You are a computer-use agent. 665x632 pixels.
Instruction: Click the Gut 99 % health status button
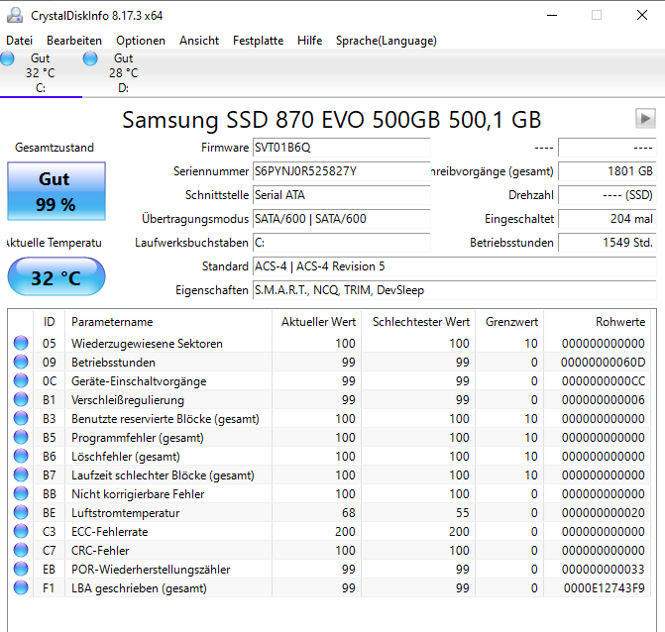[56, 191]
